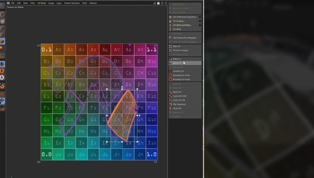Image resolution: width=314 pixels, height=178 pixels.
Task: Click the Start Interactive Mapping icon
Action: [x=171, y=38]
